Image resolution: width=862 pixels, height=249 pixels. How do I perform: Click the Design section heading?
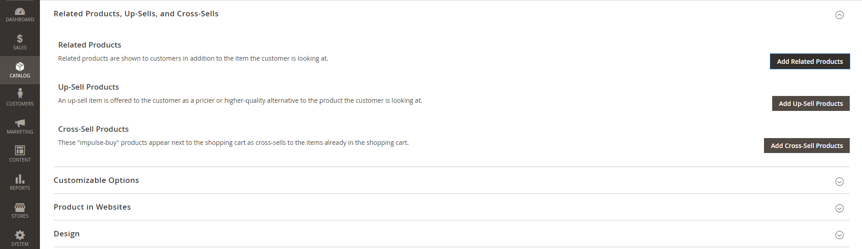(67, 234)
